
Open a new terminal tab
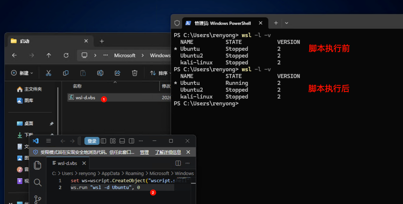coord(276,23)
